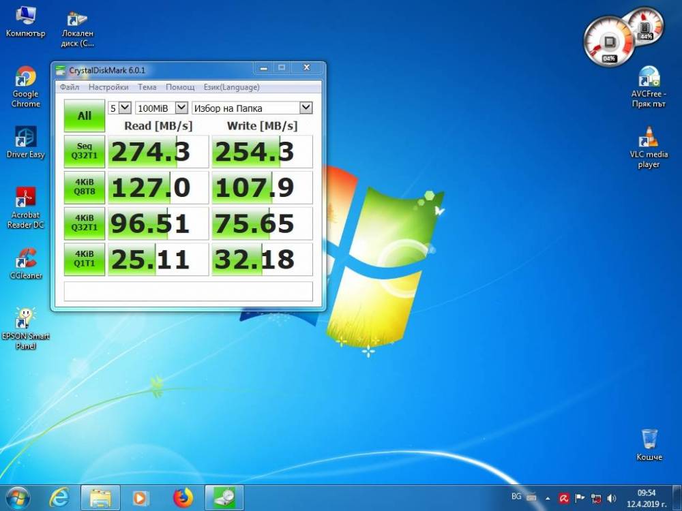Open the Локален диск (C...) shortcut

(x=78, y=29)
